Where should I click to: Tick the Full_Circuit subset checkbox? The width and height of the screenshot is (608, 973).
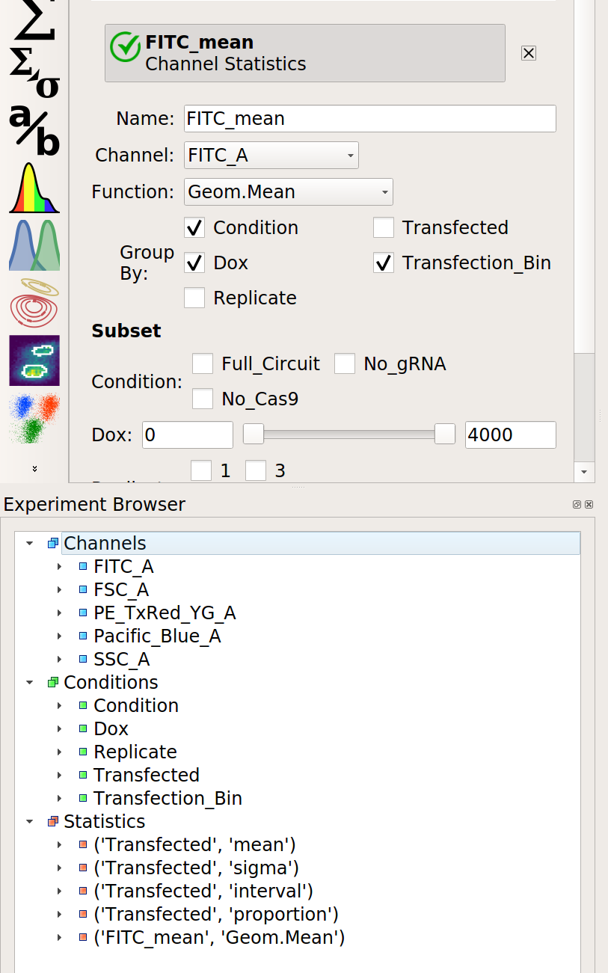pos(203,363)
